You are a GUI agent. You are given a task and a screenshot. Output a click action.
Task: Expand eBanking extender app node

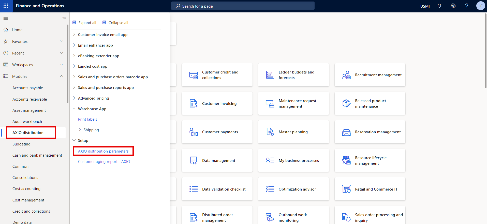74,56
